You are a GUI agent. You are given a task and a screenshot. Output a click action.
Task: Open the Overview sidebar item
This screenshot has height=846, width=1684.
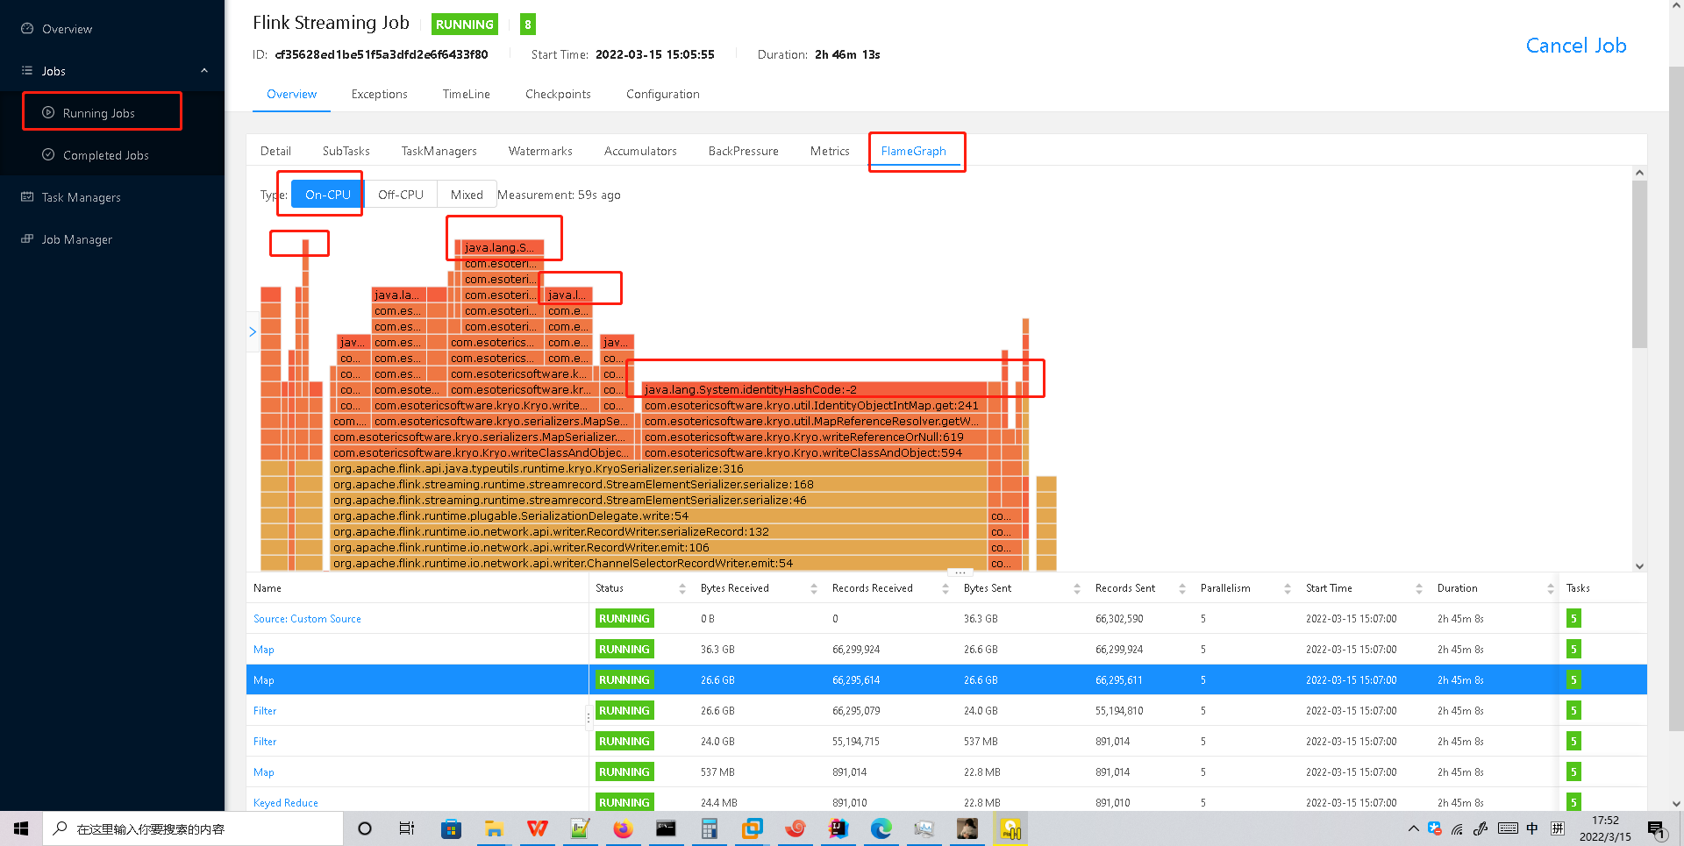coord(67,29)
